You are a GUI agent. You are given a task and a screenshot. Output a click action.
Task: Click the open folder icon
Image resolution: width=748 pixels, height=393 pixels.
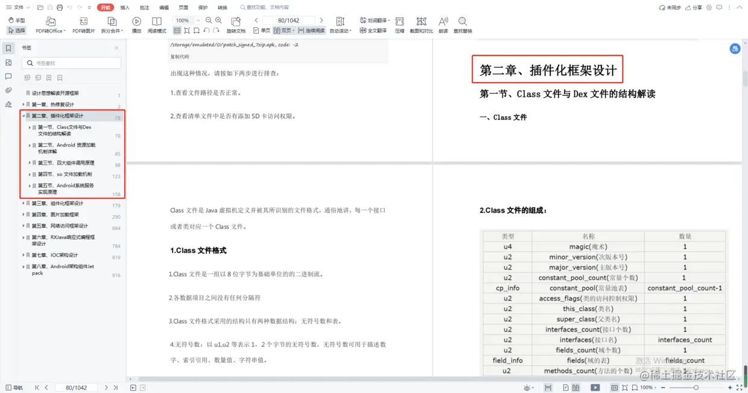pyautogui.click(x=40, y=7)
